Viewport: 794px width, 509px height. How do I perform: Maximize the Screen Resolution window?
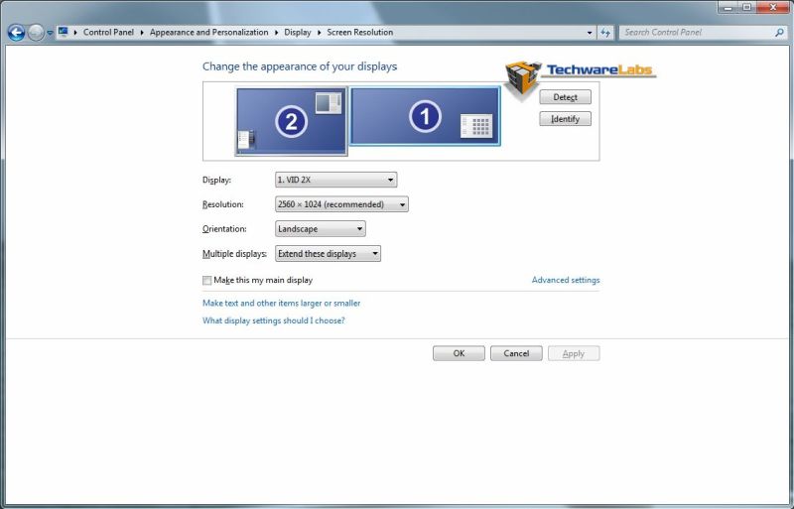pyautogui.click(x=747, y=7)
